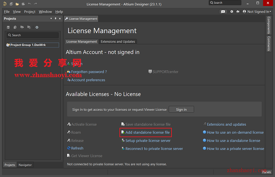Open the Comments side panel tab

269,44
